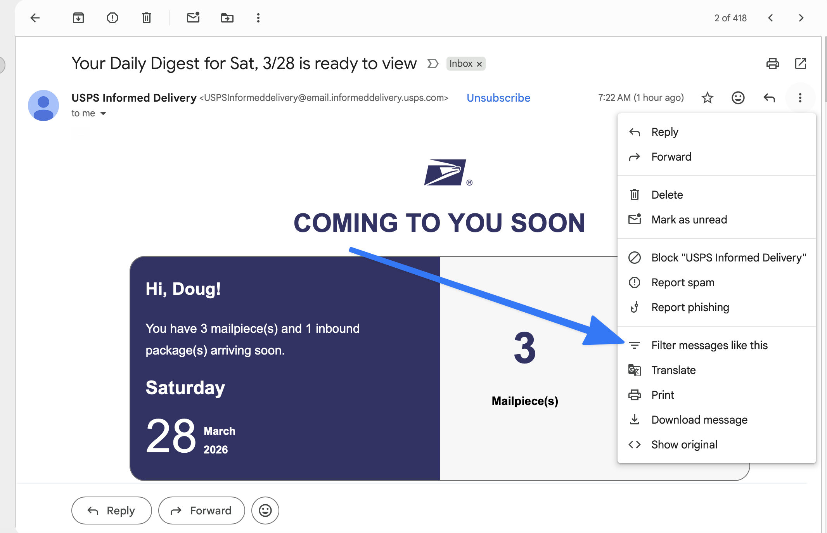
Task: Mark email as unread via toolbar icon
Action: tap(193, 18)
